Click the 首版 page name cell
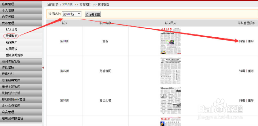258x126 pixels. click(105, 41)
